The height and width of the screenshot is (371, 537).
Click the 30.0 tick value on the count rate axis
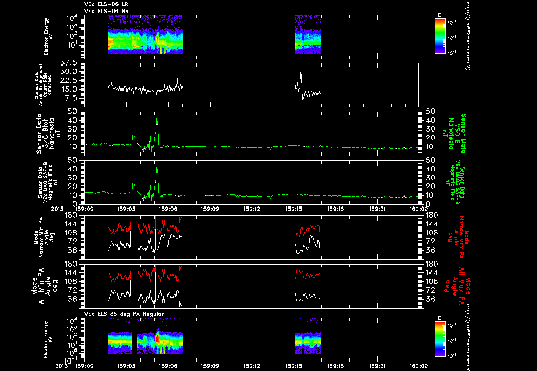pos(69,72)
